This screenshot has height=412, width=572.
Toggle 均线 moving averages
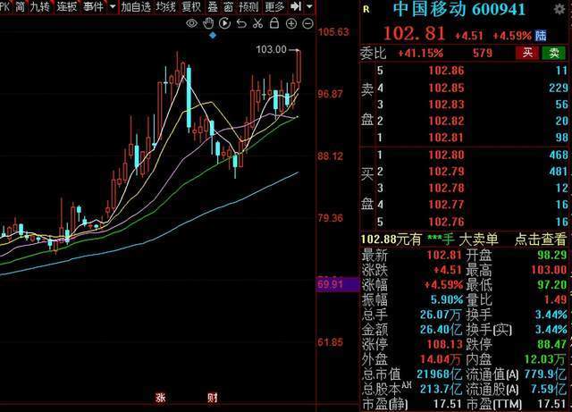[x=165, y=6]
